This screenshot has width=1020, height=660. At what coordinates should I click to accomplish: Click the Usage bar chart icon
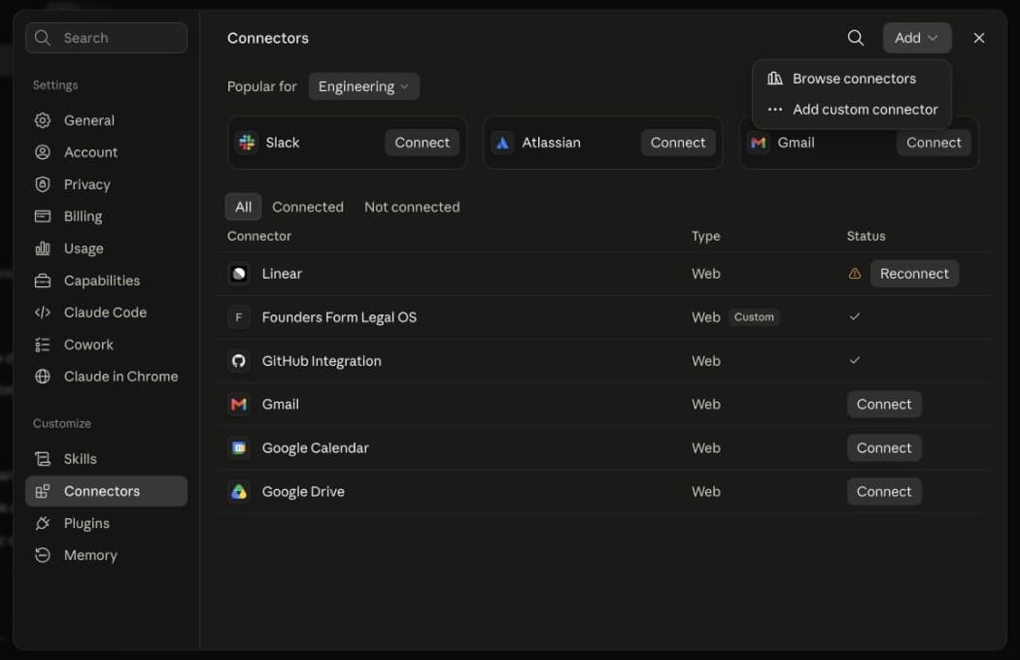click(43, 247)
